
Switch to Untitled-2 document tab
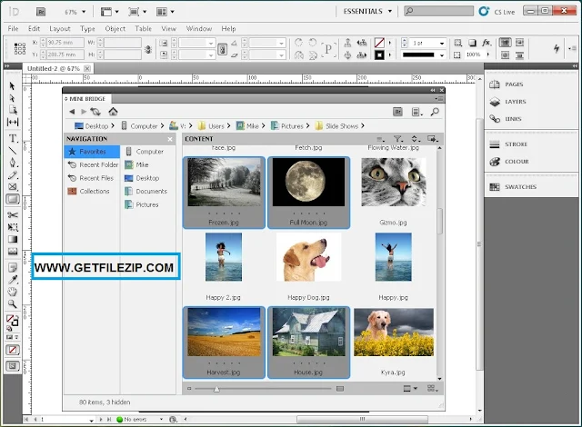[x=54, y=68]
